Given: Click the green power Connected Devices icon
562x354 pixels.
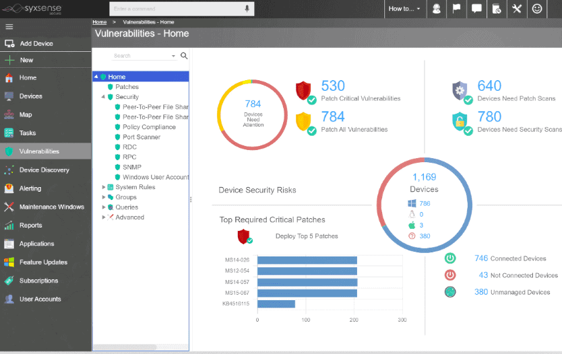Looking at the screenshot, I should [450, 258].
